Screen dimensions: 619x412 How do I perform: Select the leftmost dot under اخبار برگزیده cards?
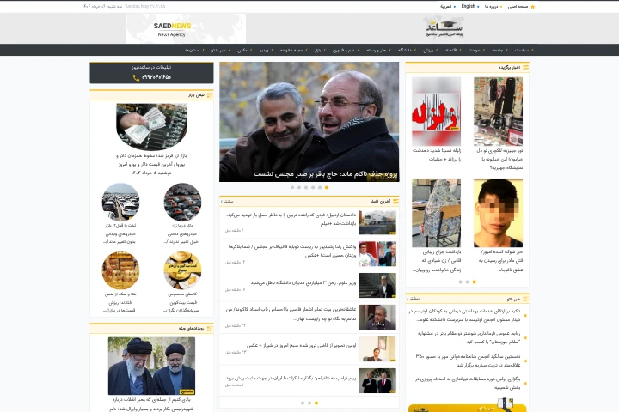pyautogui.click(x=460, y=282)
